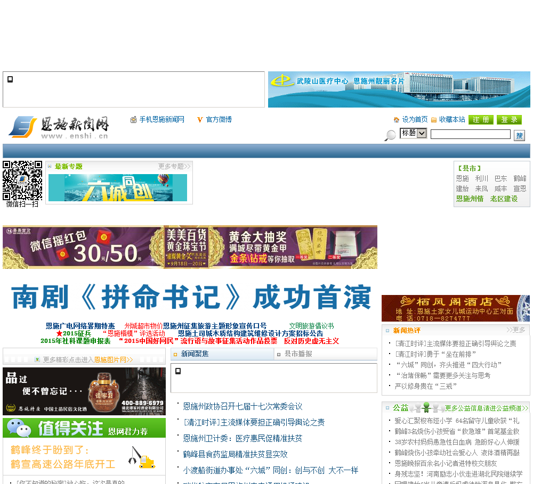This screenshot has height=484, width=533.
Task: Select county 恩施 in 县市 list
Action: coord(462,179)
